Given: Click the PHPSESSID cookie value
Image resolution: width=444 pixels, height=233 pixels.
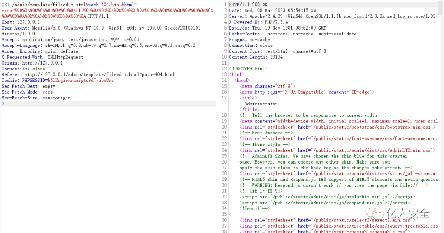Looking at the screenshot, I should (x=81, y=81).
